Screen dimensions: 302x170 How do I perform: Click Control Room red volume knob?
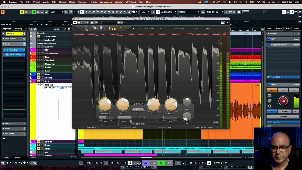[x=283, y=101]
